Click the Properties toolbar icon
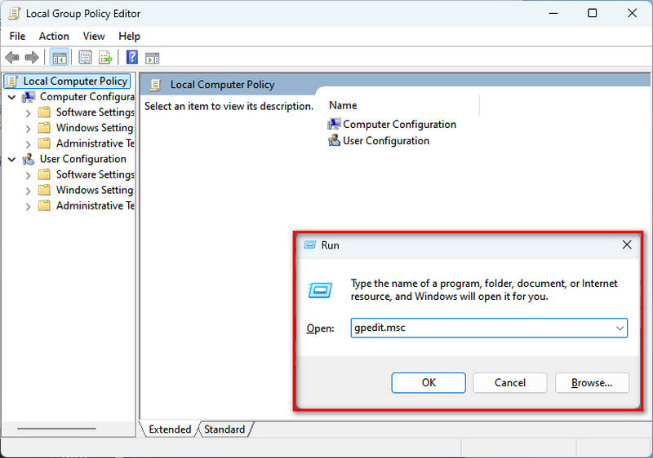653x458 pixels. tap(86, 57)
